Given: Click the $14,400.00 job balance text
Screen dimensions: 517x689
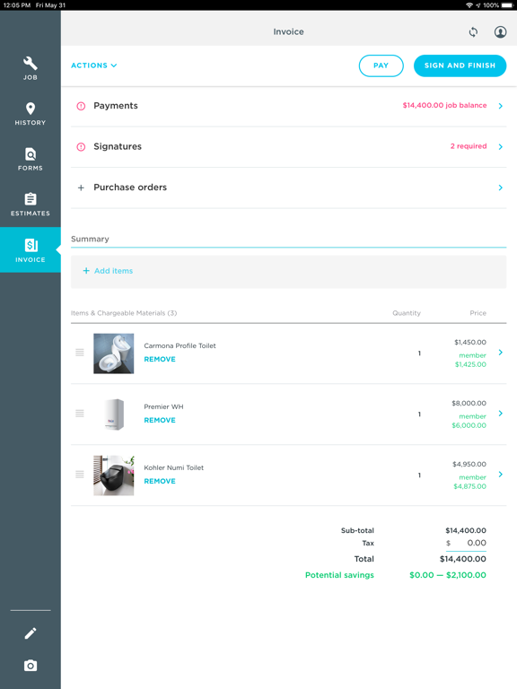Looking at the screenshot, I should [444, 106].
